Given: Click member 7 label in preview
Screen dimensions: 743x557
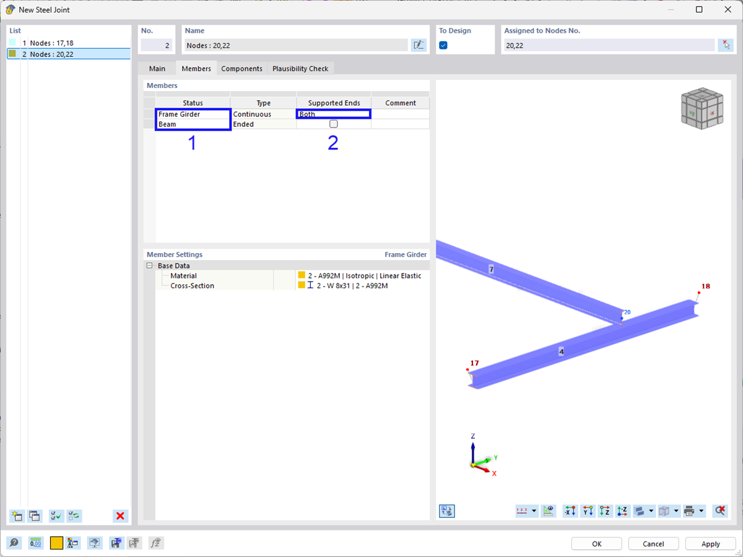Looking at the screenshot, I should click(x=491, y=269).
